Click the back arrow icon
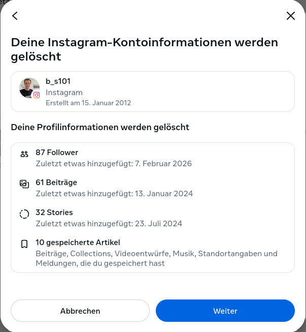 click(x=15, y=16)
